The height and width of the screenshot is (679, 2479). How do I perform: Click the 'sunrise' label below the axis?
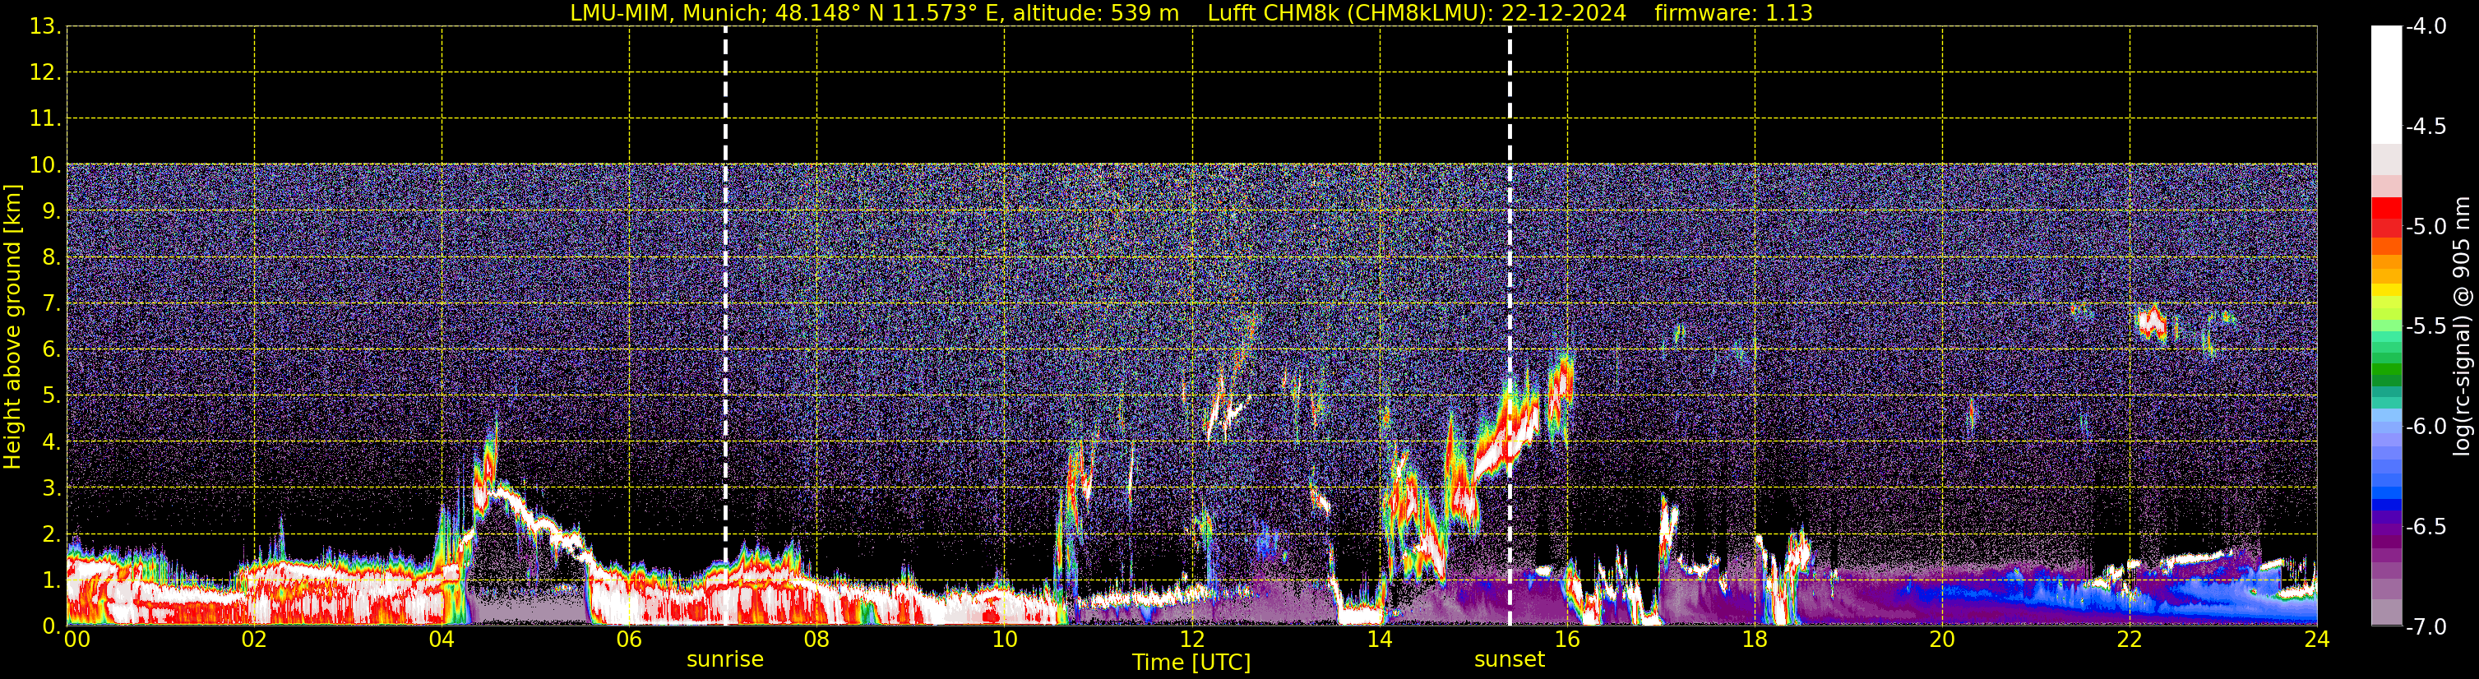click(724, 660)
